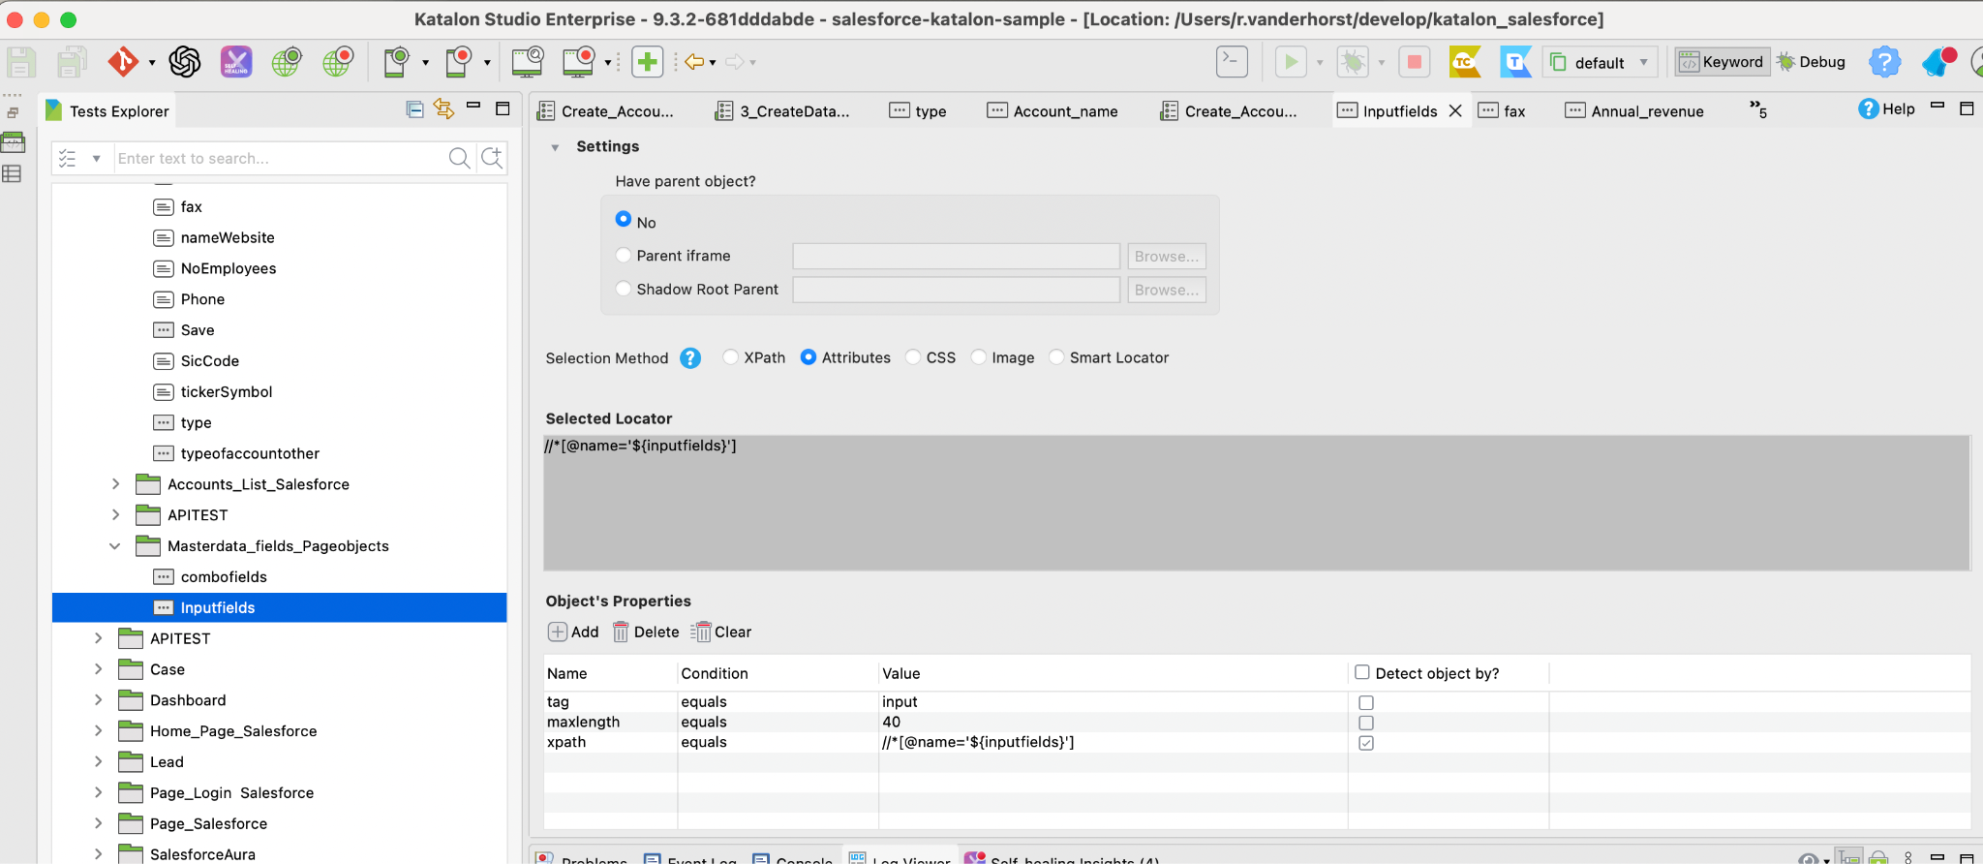Select the Parent iframe radio button
The width and height of the screenshot is (1983, 864).
(624, 255)
